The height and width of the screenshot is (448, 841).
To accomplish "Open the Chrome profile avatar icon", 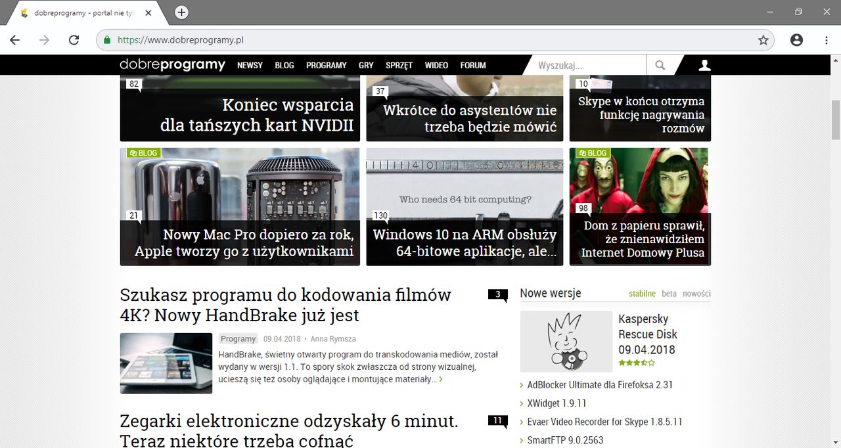I will 796,40.
